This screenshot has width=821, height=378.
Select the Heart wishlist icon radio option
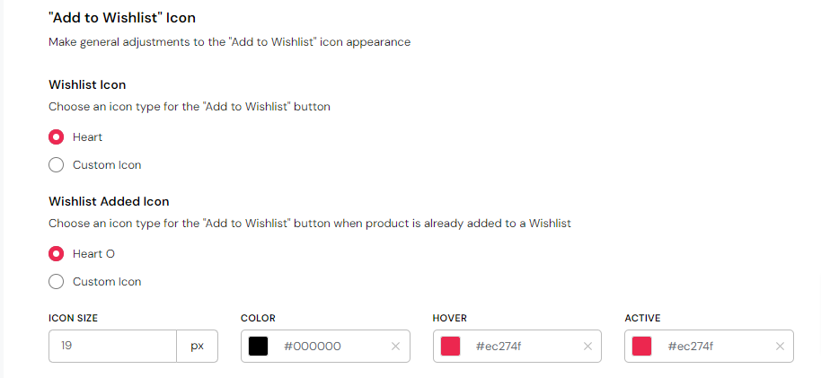(56, 137)
